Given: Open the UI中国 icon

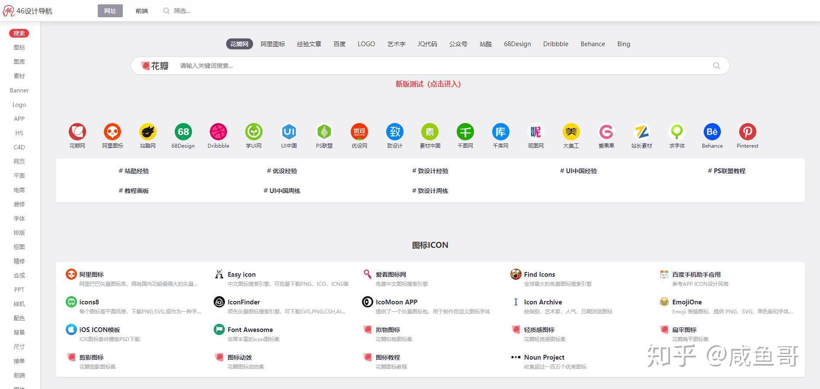Looking at the screenshot, I should (x=289, y=132).
